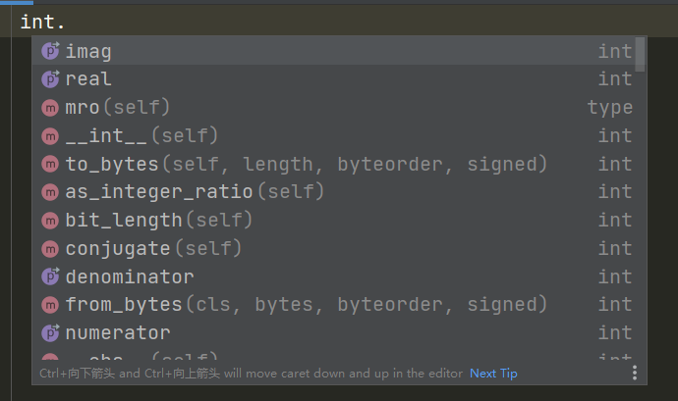Viewport: 678px width, 401px height.
Task: Pick from_bytes completion entry
Action: coord(305,305)
